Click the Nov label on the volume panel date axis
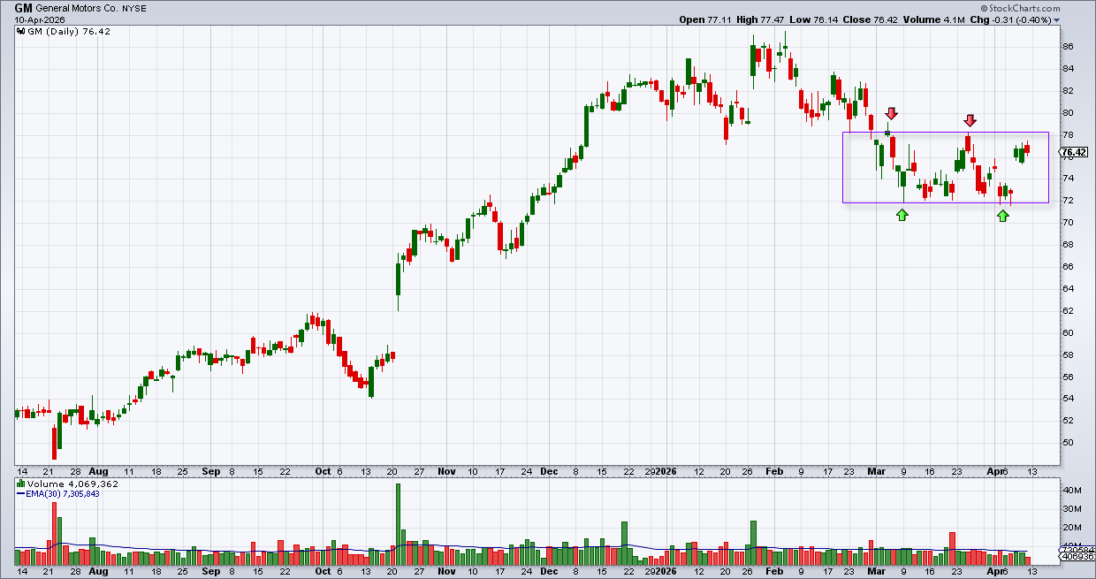 (445, 572)
